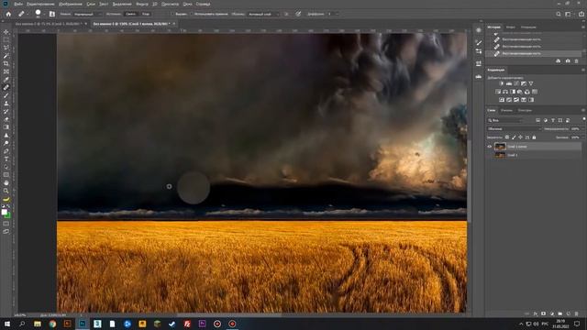587x330 pixels.
Task: Toggle filter for type layers
Action: click(552, 120)
